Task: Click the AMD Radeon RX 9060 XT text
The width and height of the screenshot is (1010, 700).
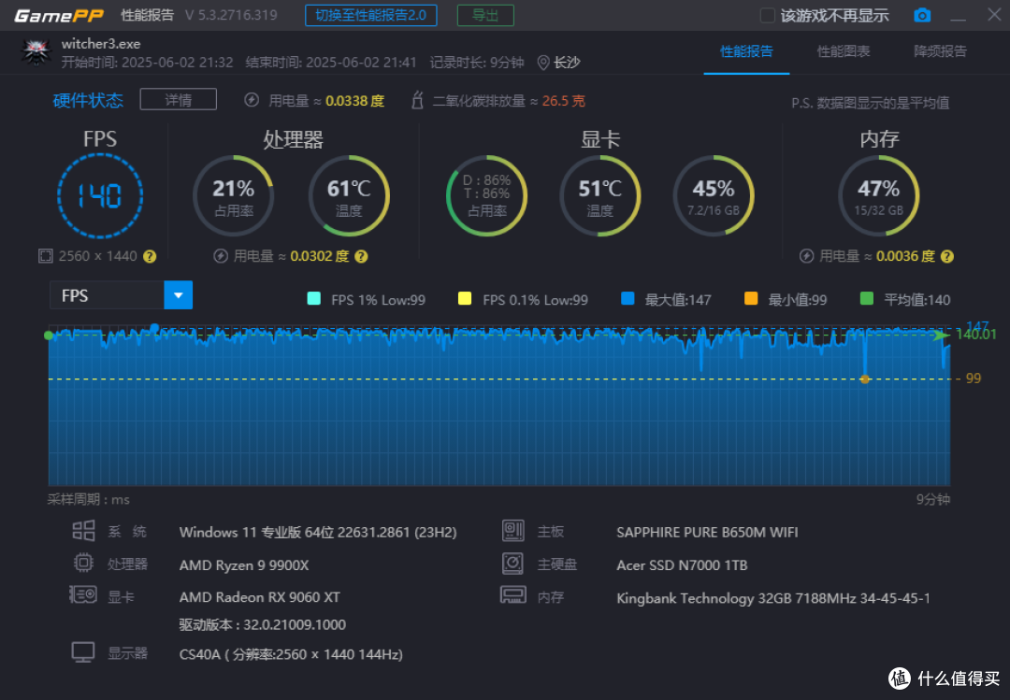Action: (x=260, y=597)
